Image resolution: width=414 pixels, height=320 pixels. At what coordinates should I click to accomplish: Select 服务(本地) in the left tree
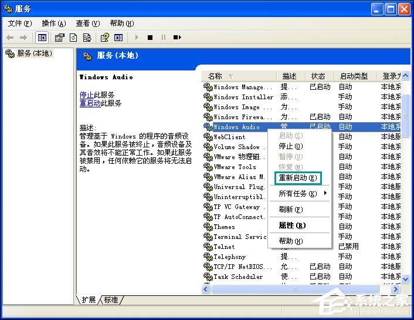[x=30, y=53]
